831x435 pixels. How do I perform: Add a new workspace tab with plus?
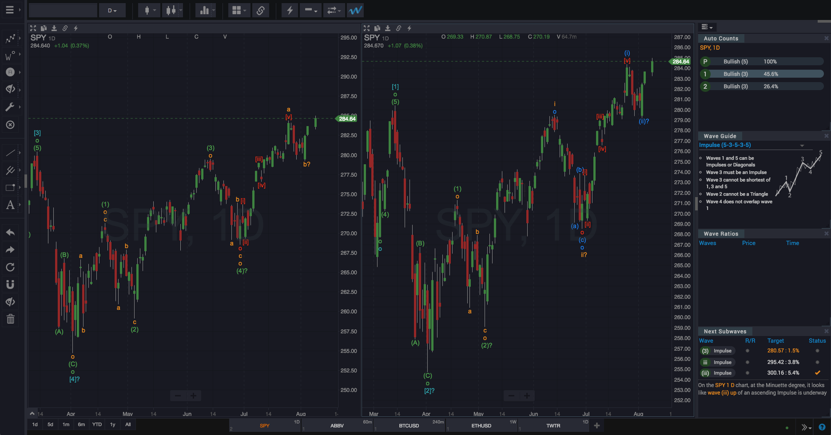pos(597,426)
